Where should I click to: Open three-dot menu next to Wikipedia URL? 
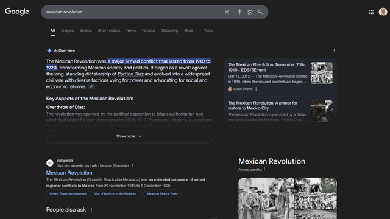[x=132, y=165]
